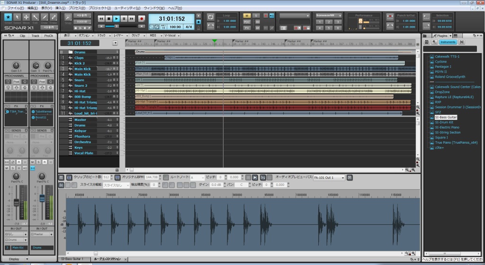
Task: Adjust the Drums bus channel fader
Action: (42, 199)
